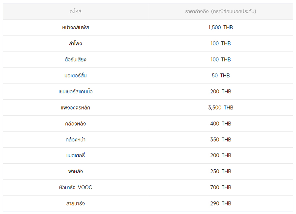The width and height of the screenshot is (296, 214).
Task: Select the 350 THB price cell
Action: tap(221, 140)
